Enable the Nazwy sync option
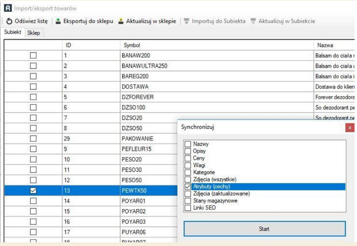 click(188, 144)
